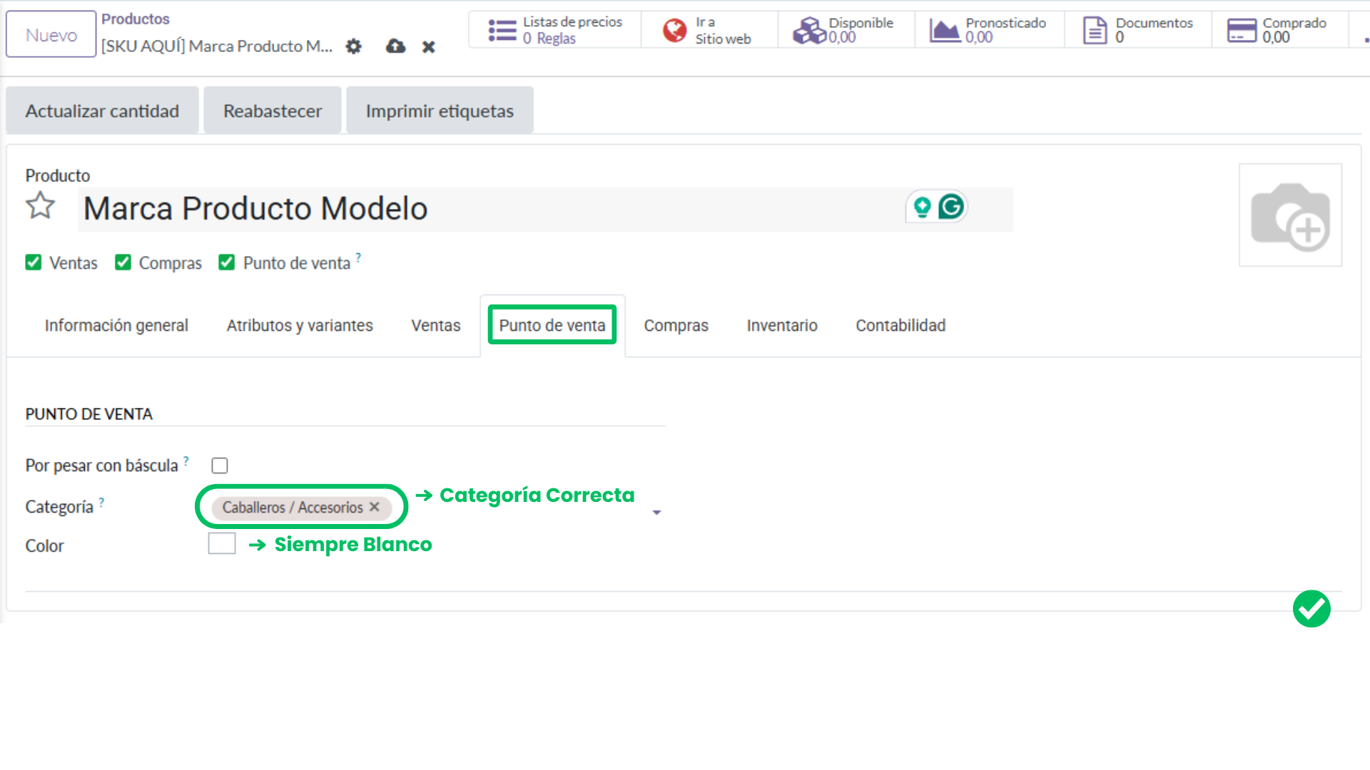This screenshot has height=770, width=1370.
Task: Open the Listas de precios smart button
Action: pyautogui.click(x=503, y=29)
